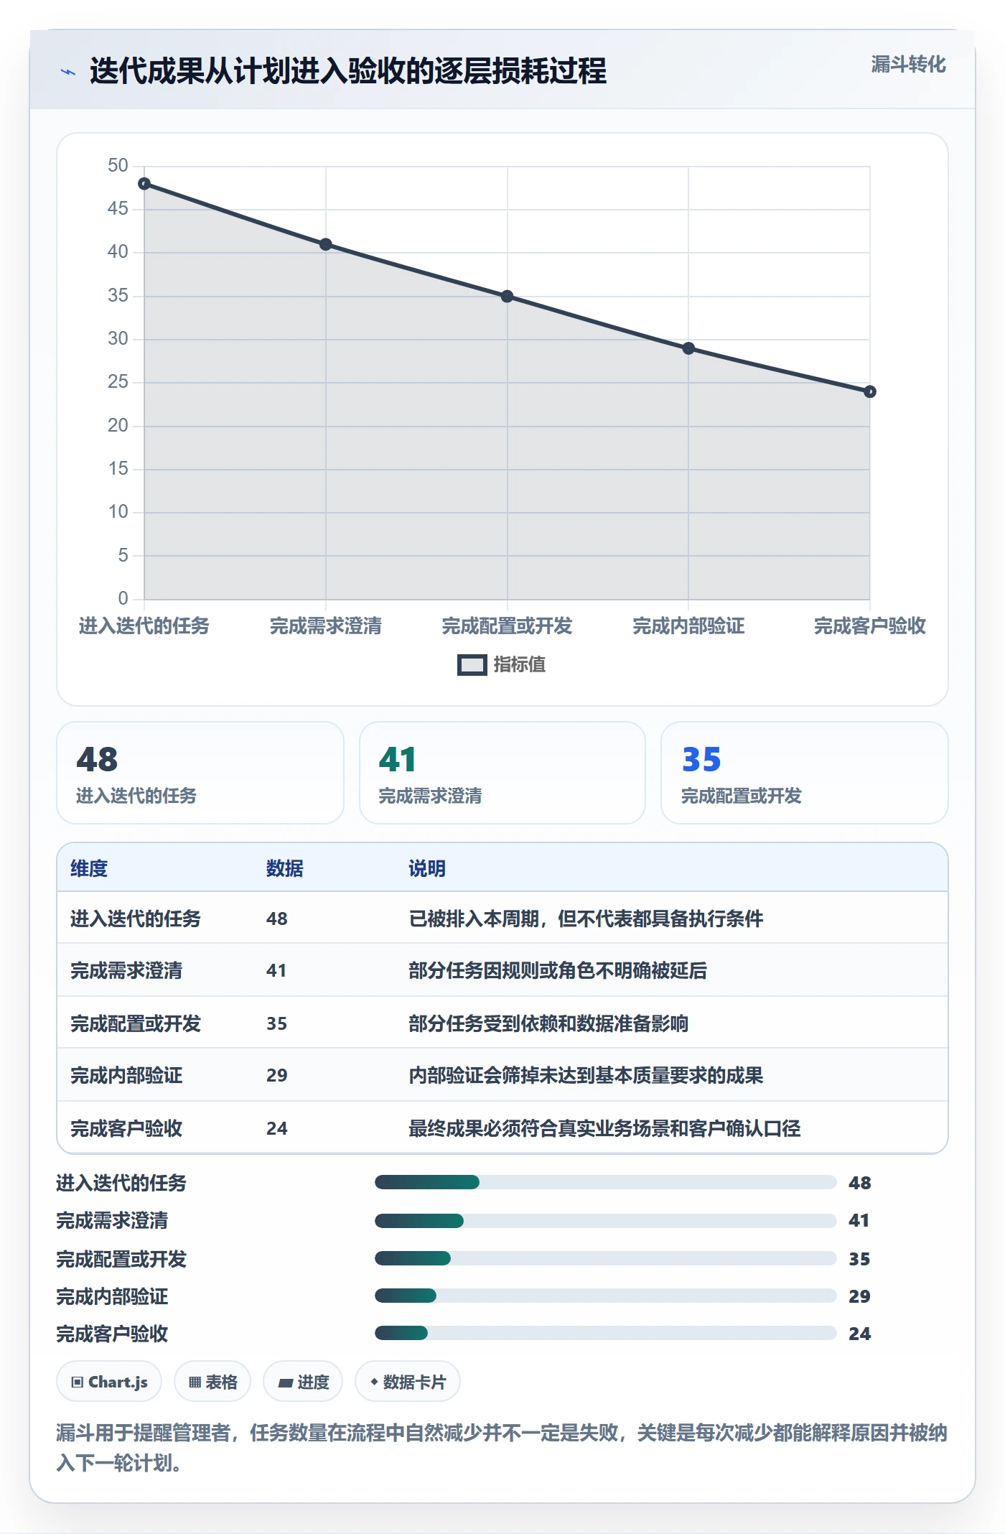
Task: Click the chart point for 完成配置或开发
Action: point(507,297)
